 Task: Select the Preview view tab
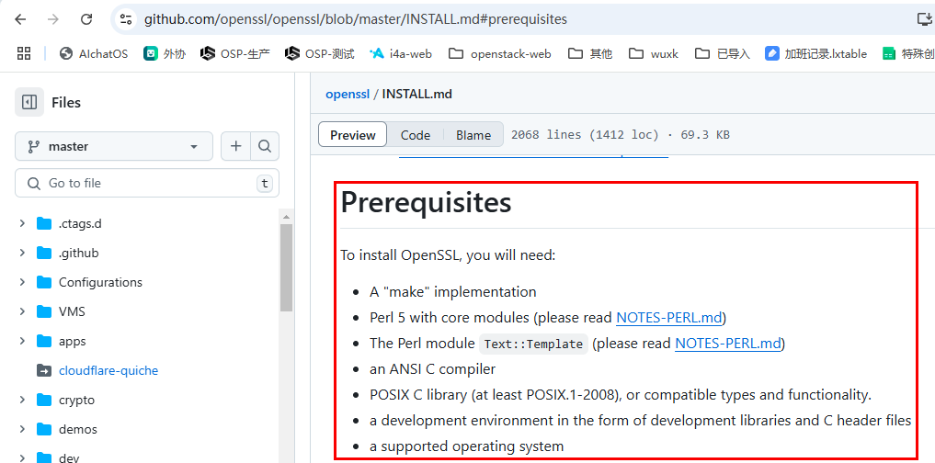point(353,135)
